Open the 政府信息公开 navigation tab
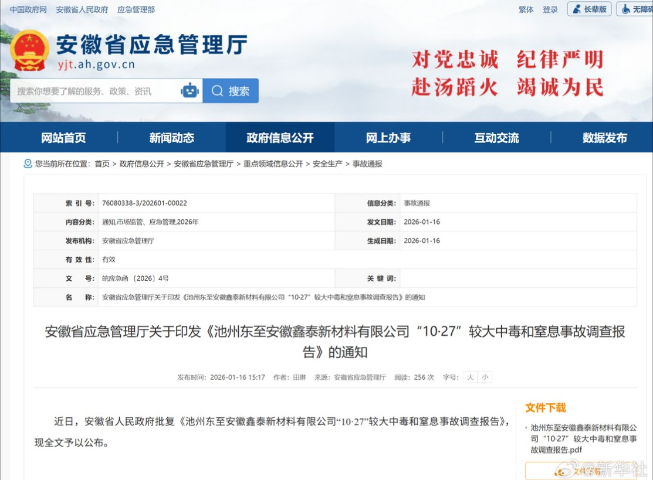653x480 pixels. click(x=280, y=138)
